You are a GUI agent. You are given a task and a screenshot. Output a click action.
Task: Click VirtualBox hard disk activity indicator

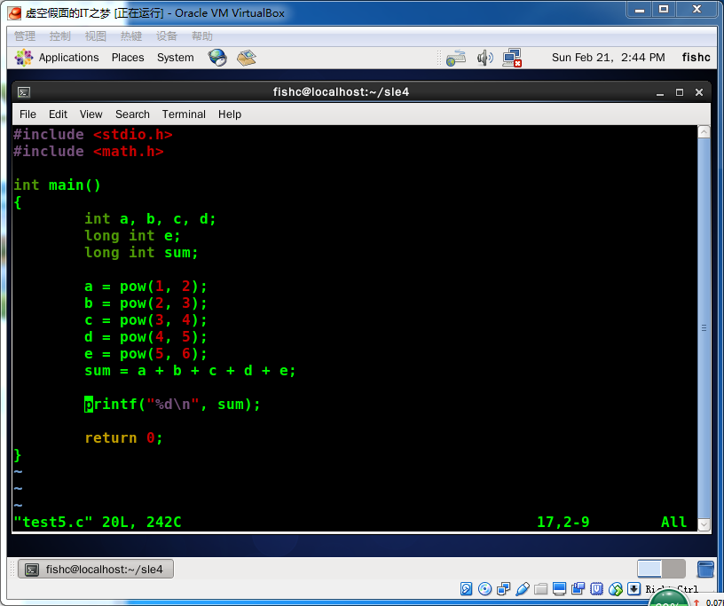tap(467, 589)
